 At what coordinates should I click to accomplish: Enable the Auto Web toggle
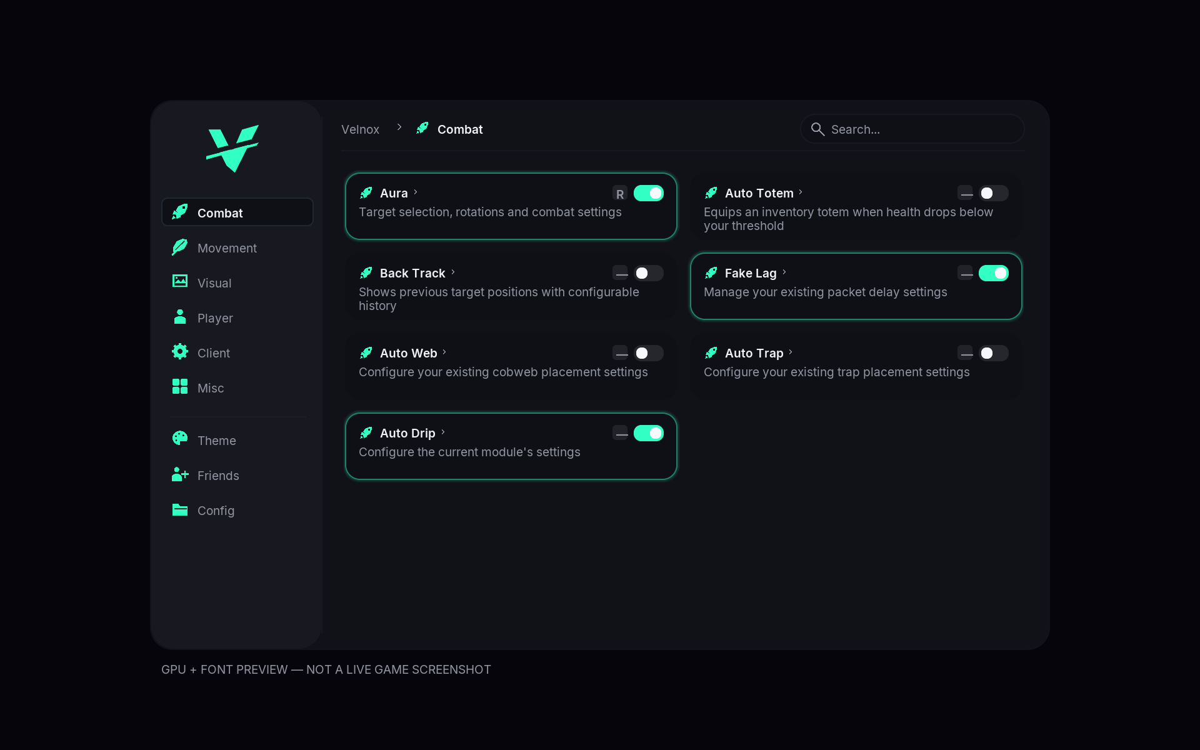[649, 353]
